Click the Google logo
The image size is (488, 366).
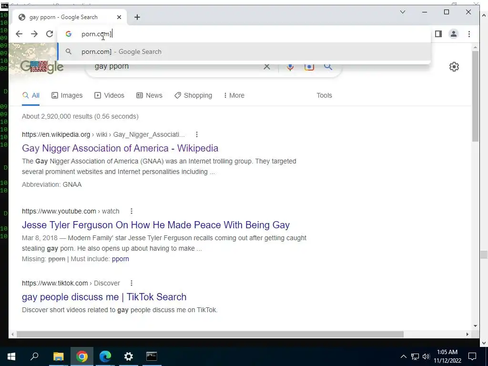tap(42, 67)
